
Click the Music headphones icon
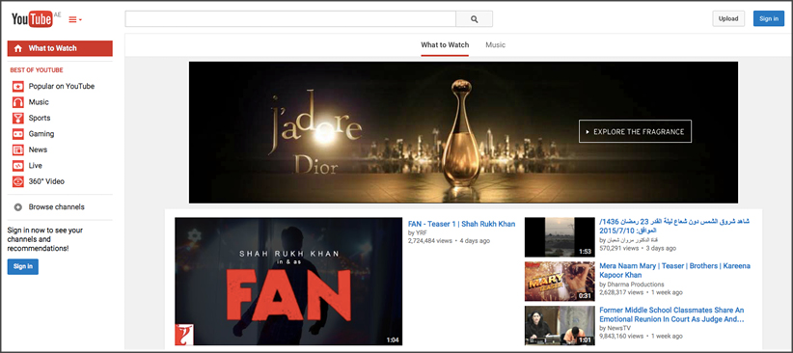pyautogui.click(x=18, y=102)
